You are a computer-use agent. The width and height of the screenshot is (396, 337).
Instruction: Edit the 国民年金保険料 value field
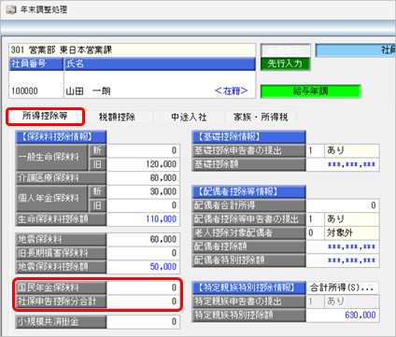[143, 288]
